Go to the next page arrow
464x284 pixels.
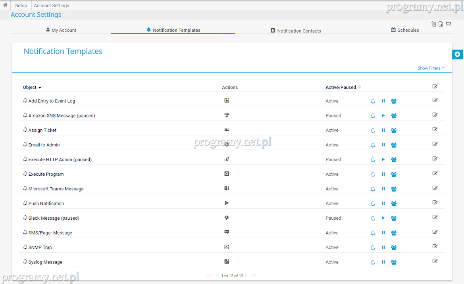click(x=246, y=276)
